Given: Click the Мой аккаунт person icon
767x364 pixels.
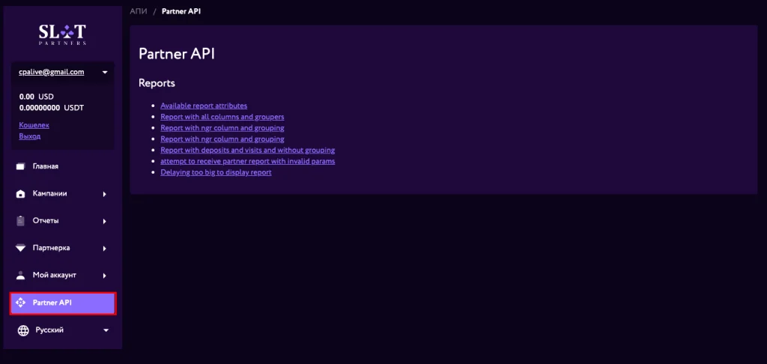Looking at the screenshot, I should pos(20,276).
